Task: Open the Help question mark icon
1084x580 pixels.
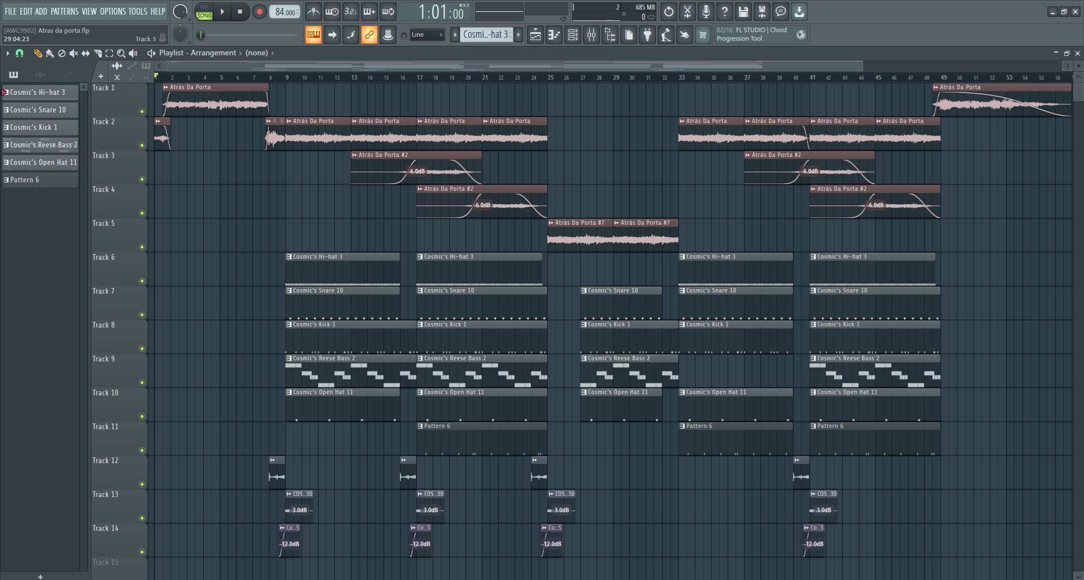Action: coord(725,11)
